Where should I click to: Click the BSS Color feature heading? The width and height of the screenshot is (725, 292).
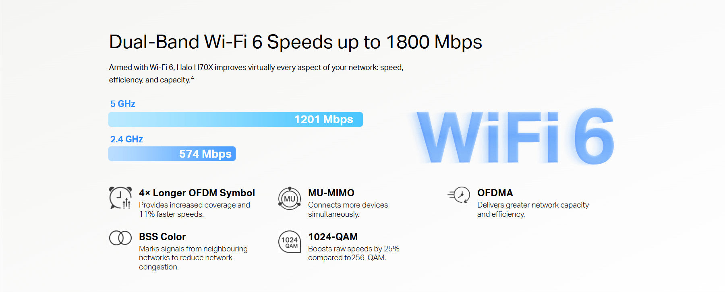pyautogui.click(x=162, y=237)
